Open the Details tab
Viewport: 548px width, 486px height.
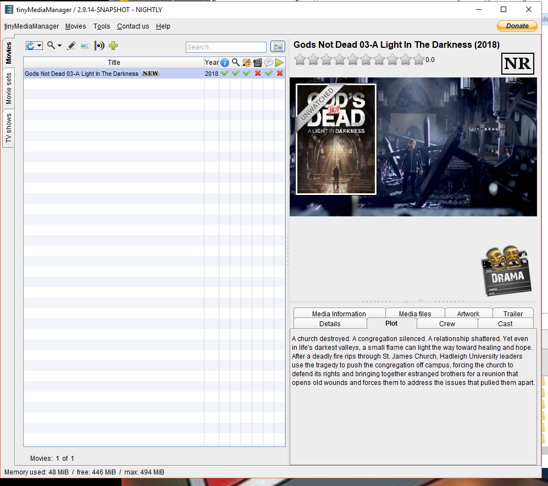point(330,323)
